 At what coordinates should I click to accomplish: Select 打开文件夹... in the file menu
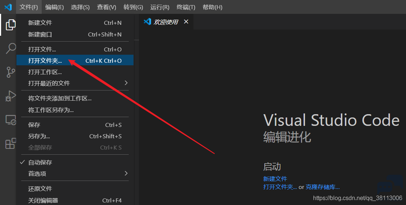pyautogui.click(x=75, y=61)
